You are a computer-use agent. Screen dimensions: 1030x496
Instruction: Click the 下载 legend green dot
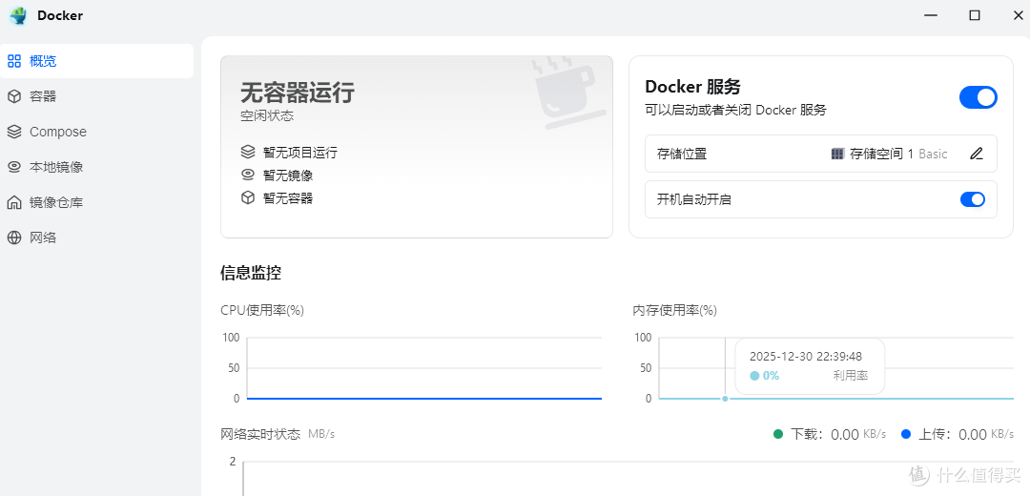(x=778, y=434)
